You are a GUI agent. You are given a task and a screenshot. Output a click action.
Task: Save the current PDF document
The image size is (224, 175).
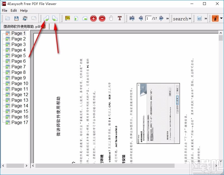[x=16, y=18]
